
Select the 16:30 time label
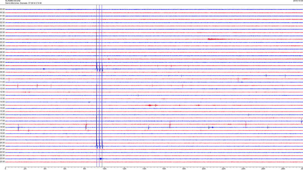coord(3,117)
